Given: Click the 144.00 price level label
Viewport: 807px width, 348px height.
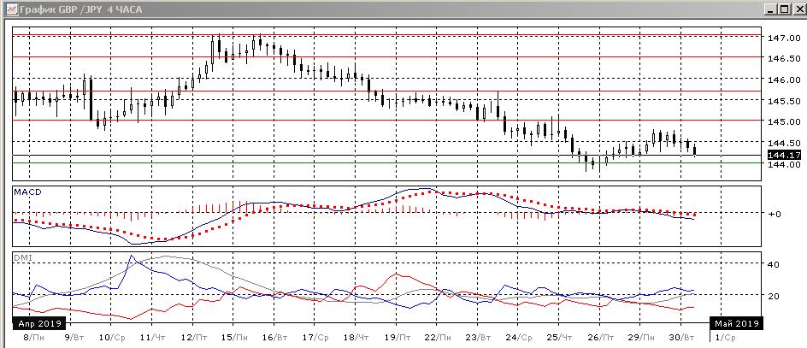Looking at the screenshot, I should tap(783, 165).
